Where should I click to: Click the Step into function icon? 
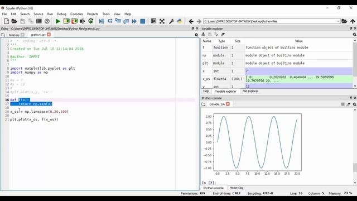click(118, 21)
